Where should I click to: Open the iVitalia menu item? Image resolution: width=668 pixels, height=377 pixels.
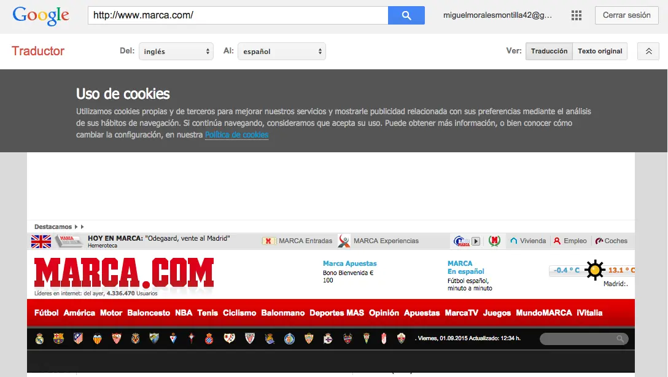589,313
